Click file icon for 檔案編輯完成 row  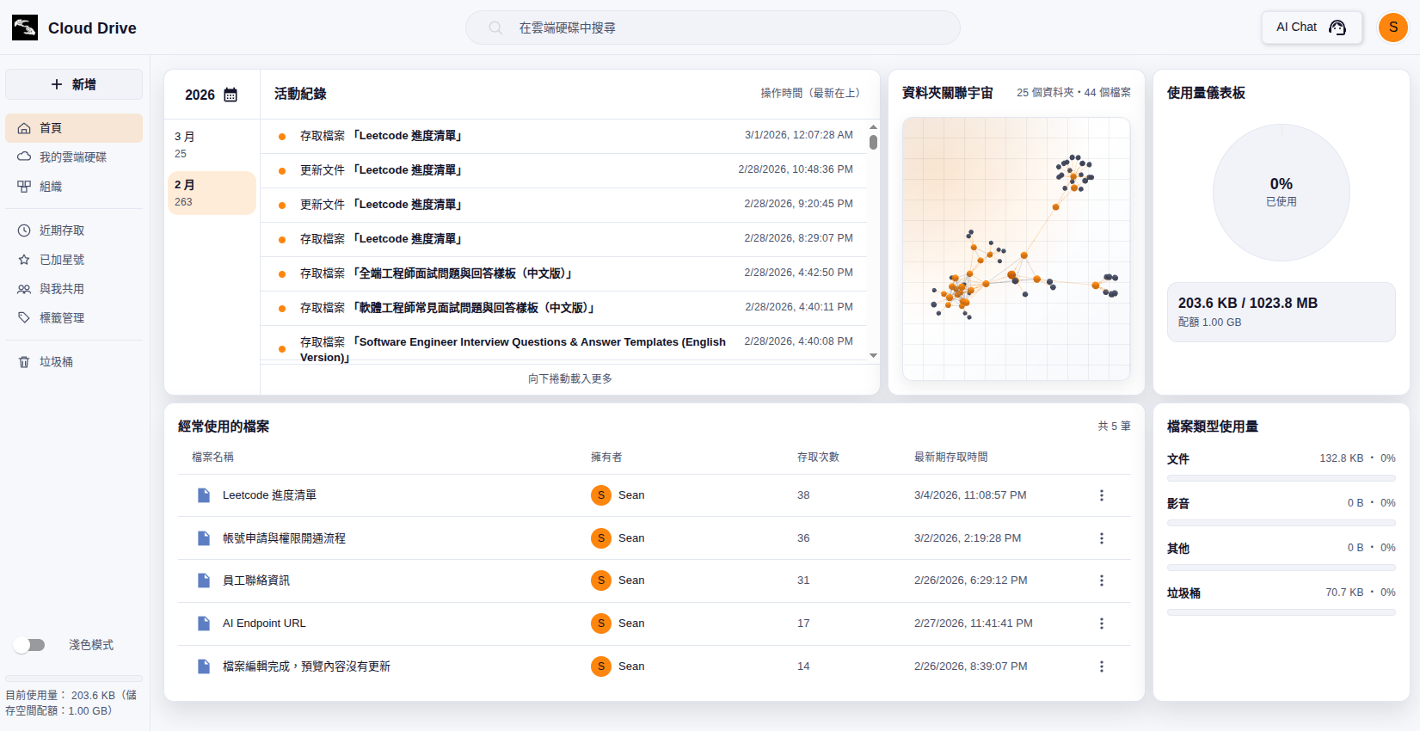pos(204,666)
